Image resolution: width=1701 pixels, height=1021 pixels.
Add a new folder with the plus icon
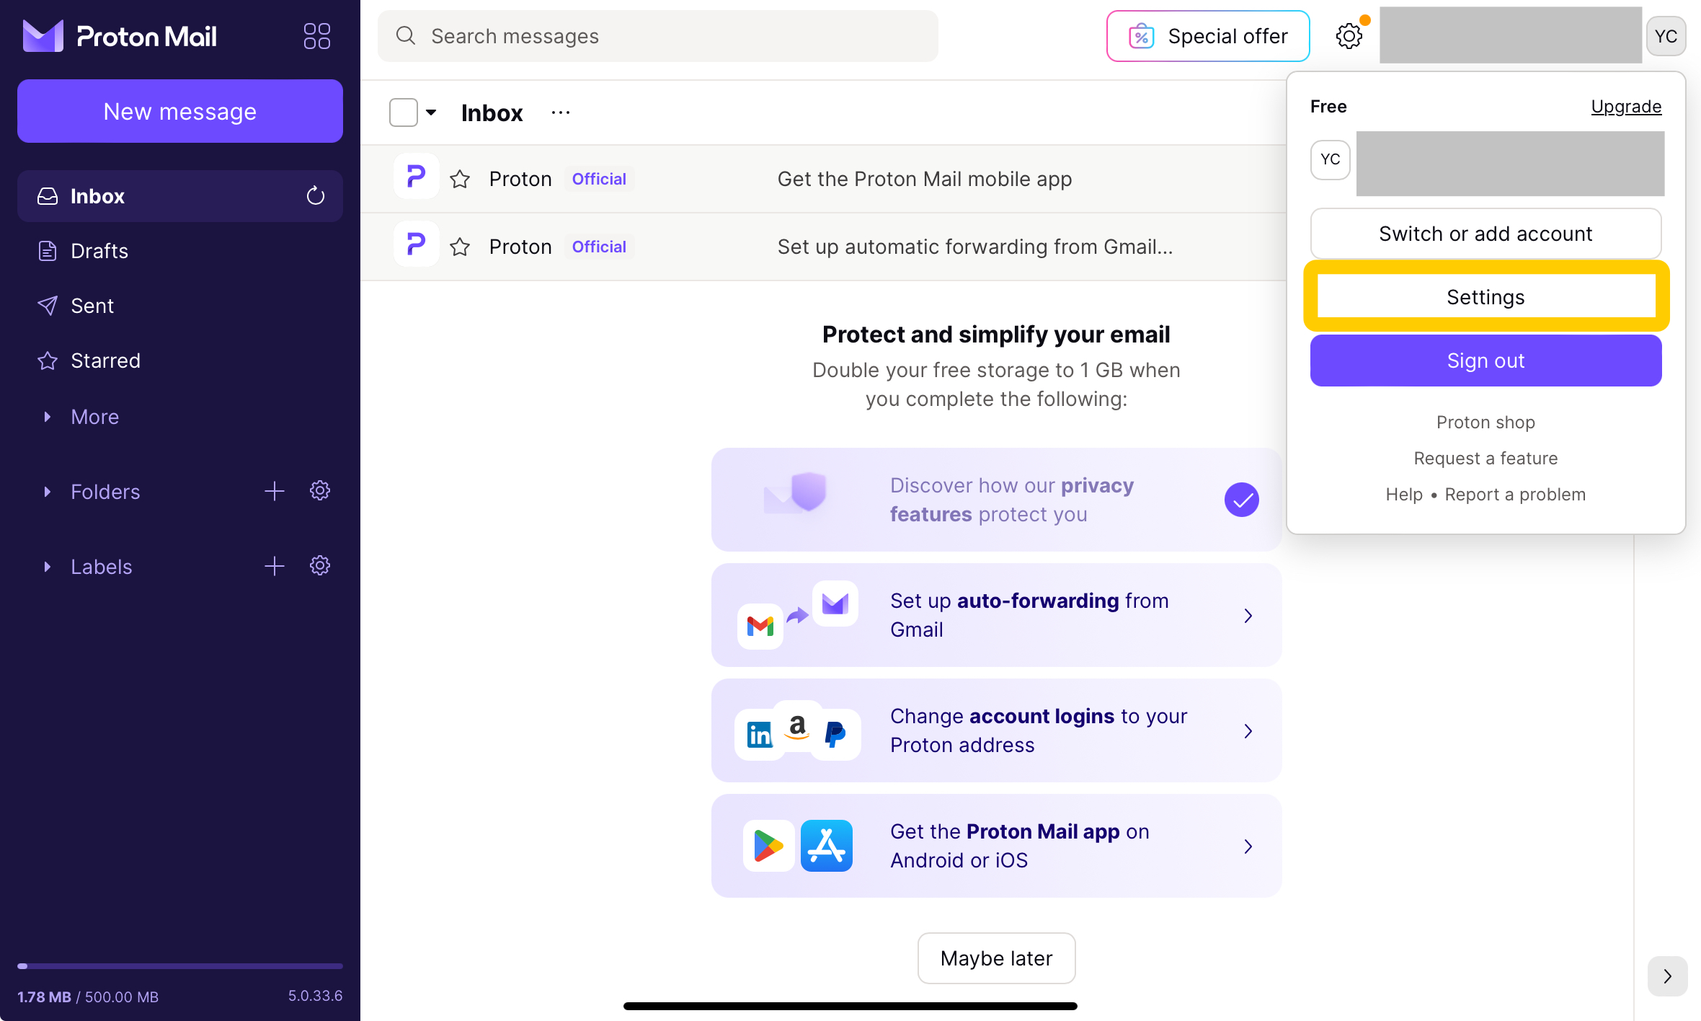[275, 492]
